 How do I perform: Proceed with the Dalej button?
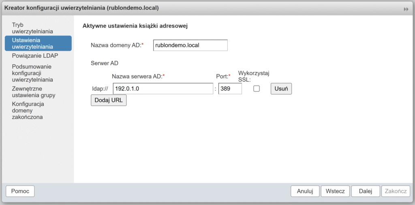tap(365, 191)
